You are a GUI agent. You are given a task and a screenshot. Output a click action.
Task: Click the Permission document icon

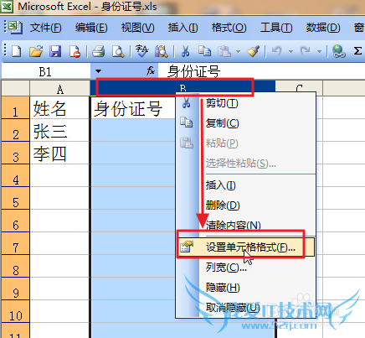point(75,51)
